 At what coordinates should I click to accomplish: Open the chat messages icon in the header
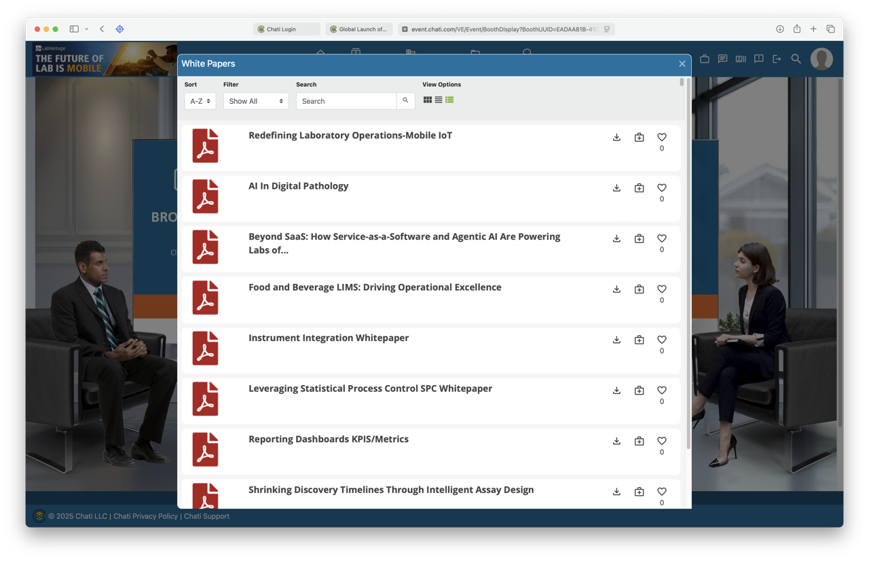tap(722, 59)
